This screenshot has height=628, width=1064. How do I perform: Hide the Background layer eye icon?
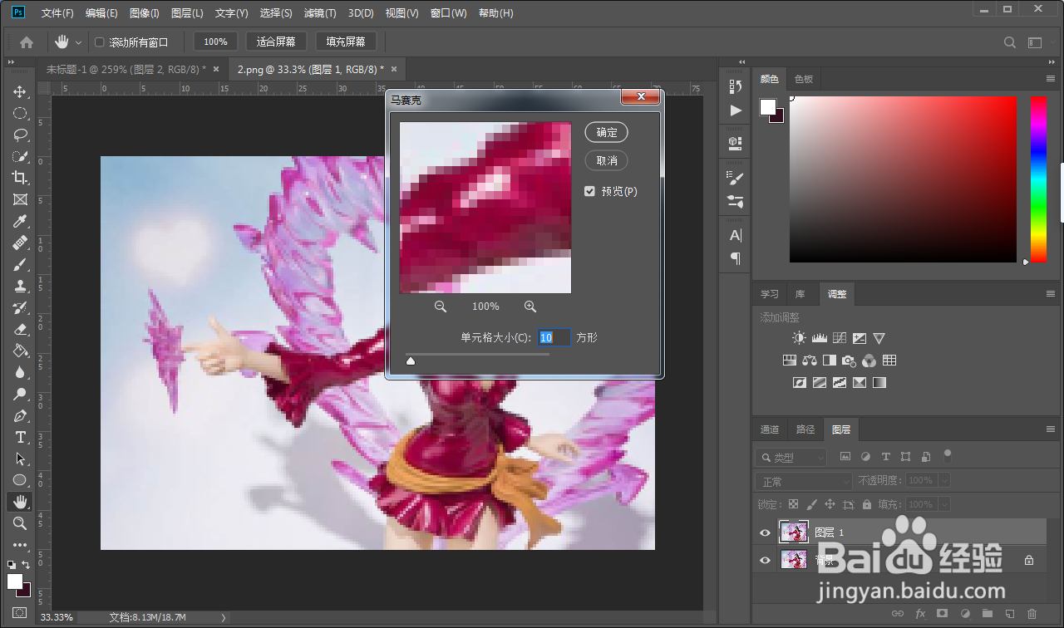(x=766, y=561)
